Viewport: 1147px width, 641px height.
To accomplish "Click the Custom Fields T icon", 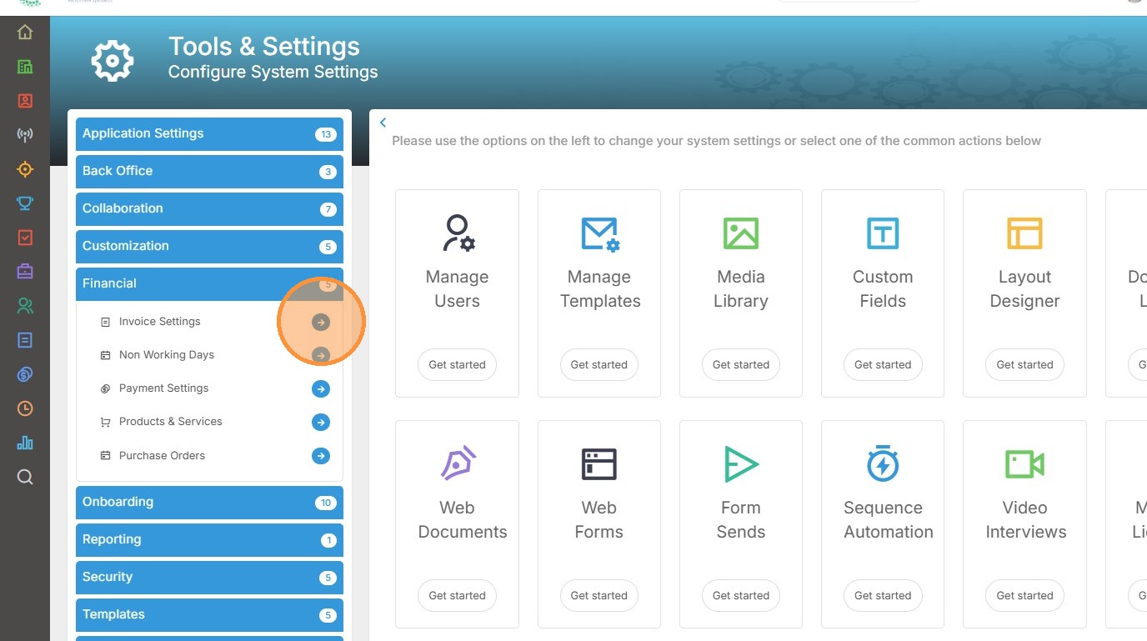I will point(883,233).
